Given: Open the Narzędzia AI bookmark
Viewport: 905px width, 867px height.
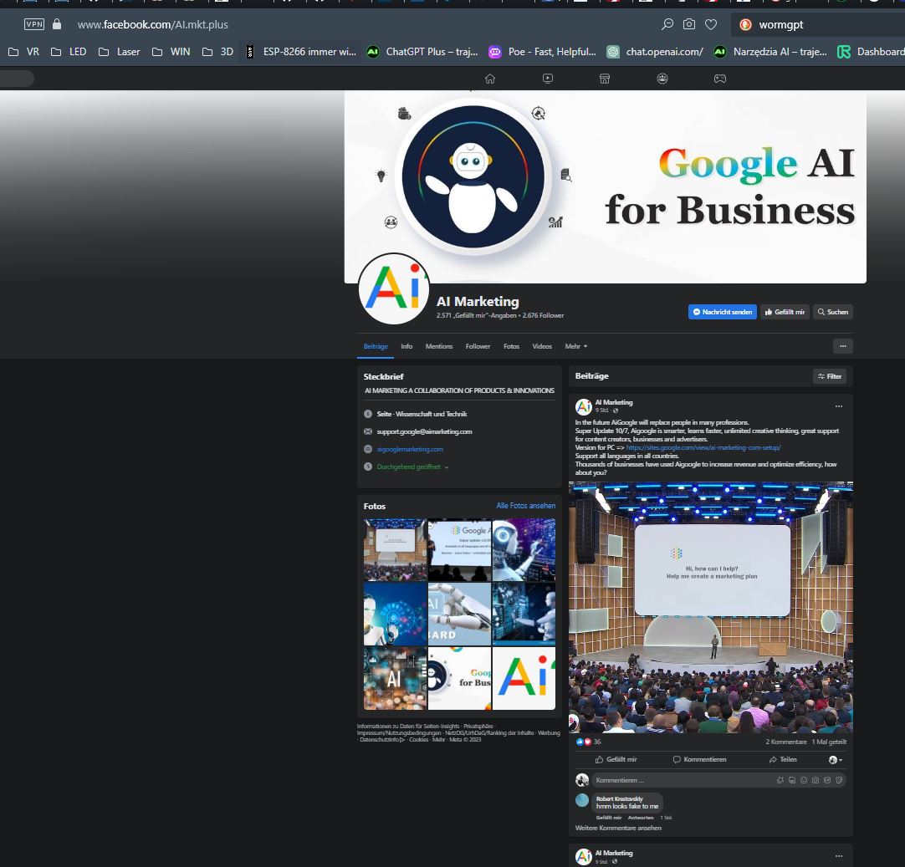Looking at the screenshot, I should click(x=770, y=52).
